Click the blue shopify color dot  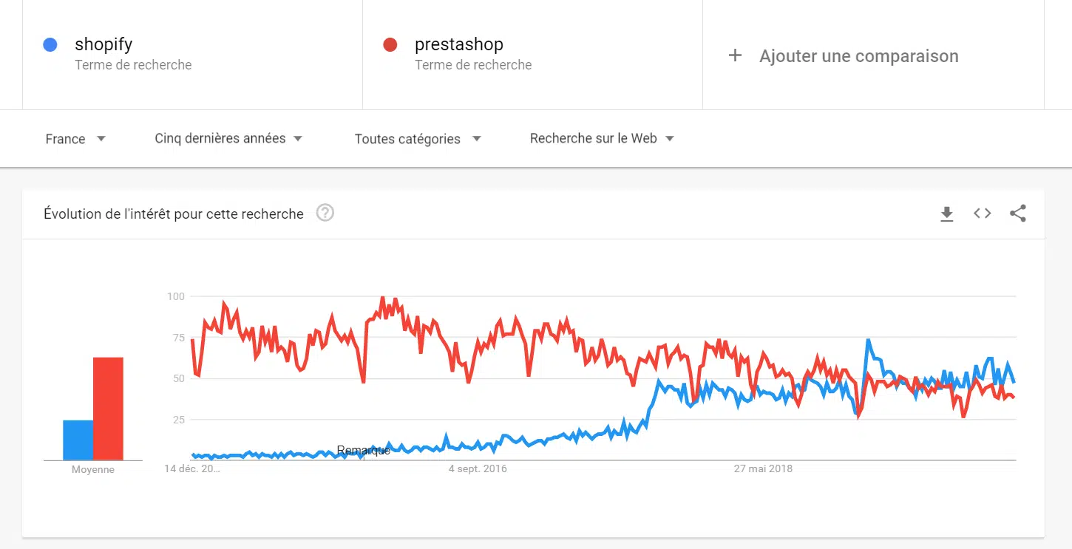[50, 45]
